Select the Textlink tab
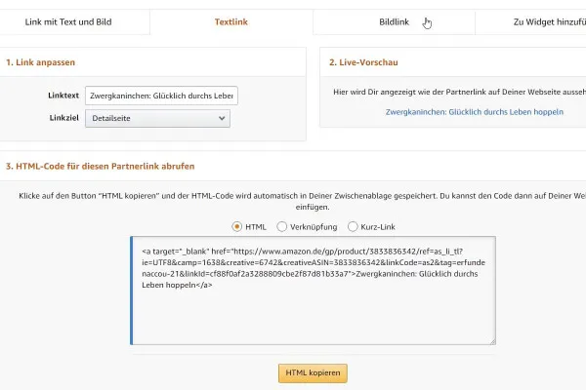The height and width of the screenshot is (390, 586). click(231, 21)
